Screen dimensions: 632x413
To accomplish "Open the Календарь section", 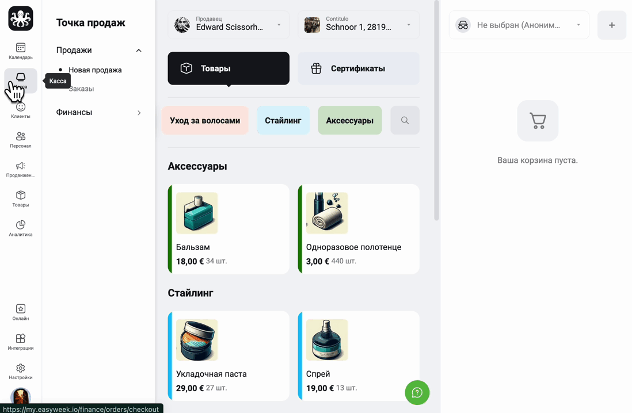I will tap(21, 51).
